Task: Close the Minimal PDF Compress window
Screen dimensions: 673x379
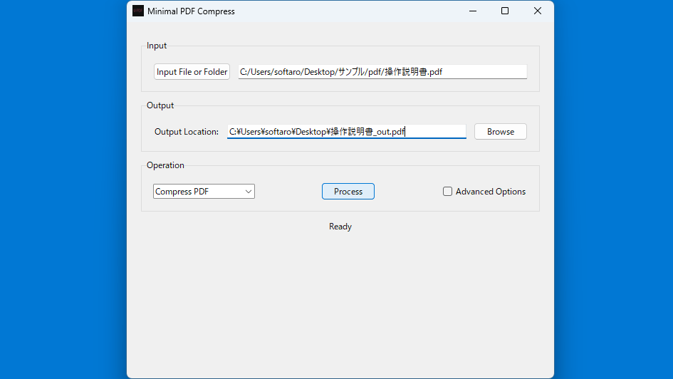Action: pyautogui.click(x=538, y=11)
